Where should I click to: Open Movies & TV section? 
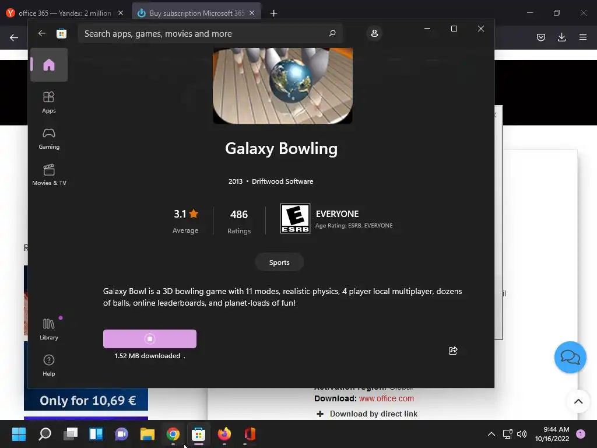point(49,174)
